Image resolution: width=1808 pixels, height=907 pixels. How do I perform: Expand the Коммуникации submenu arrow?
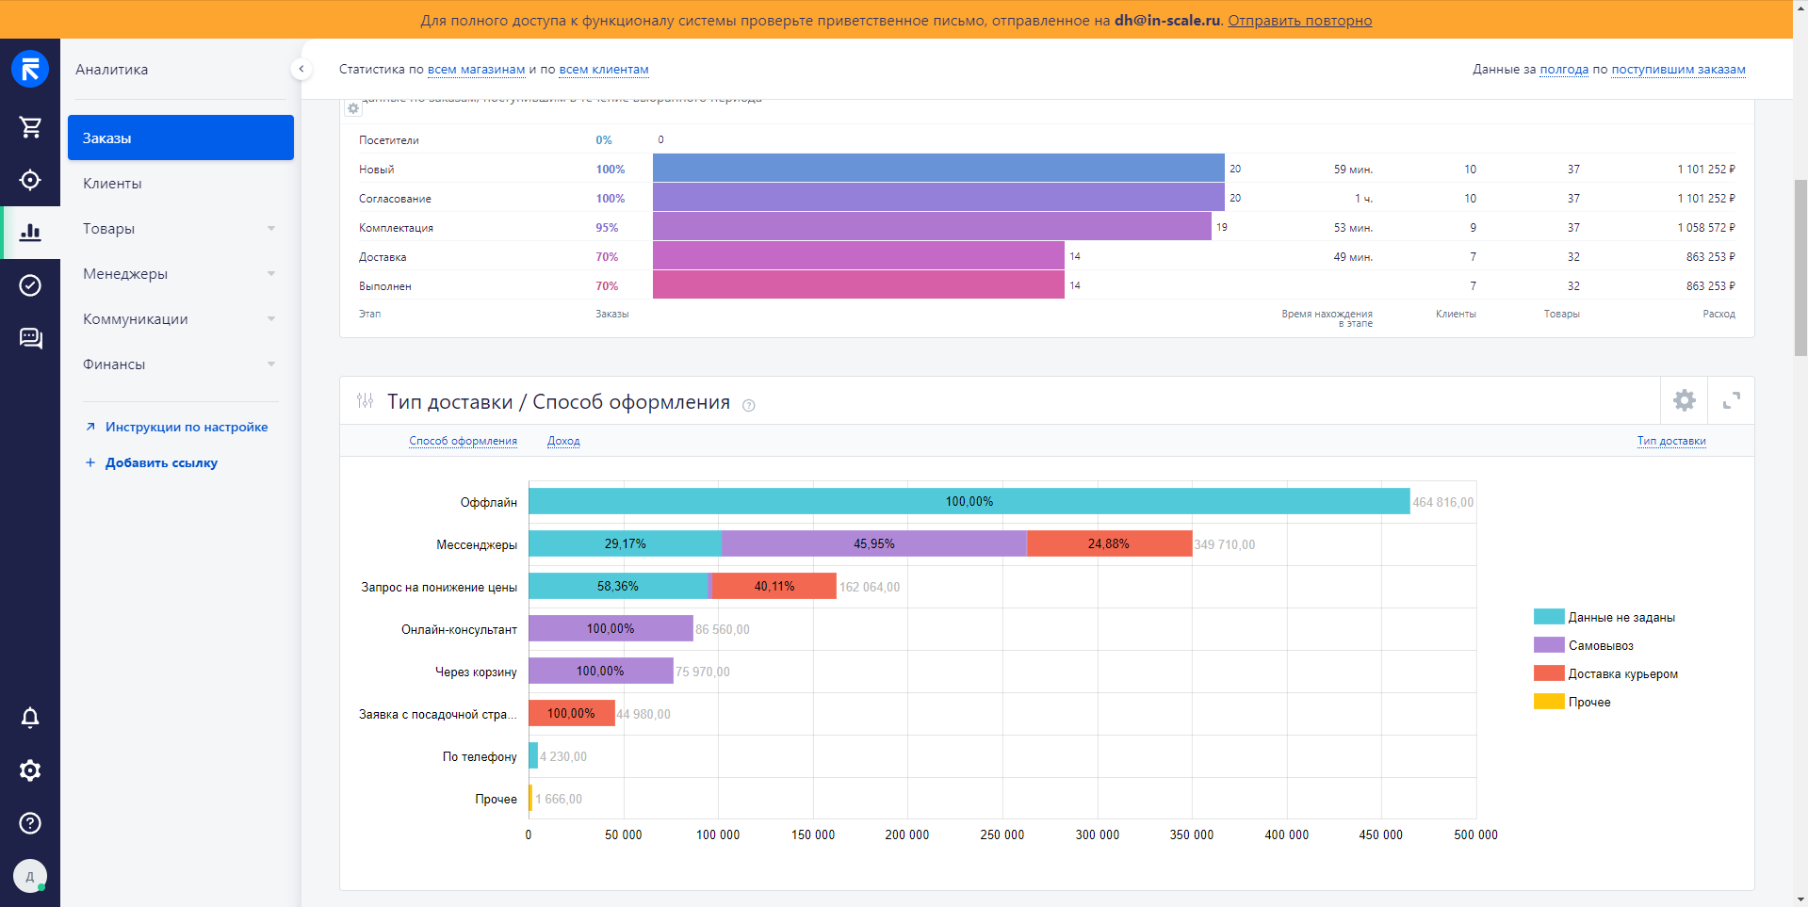271,318
